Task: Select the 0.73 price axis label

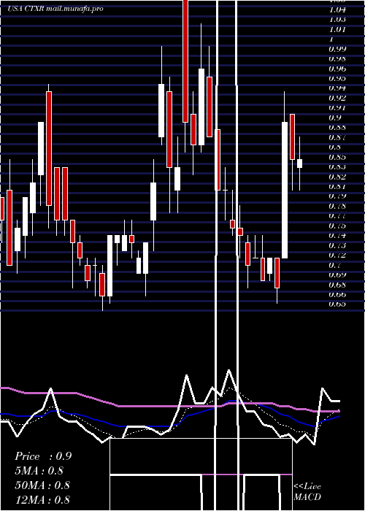Action: click(337, 245)
